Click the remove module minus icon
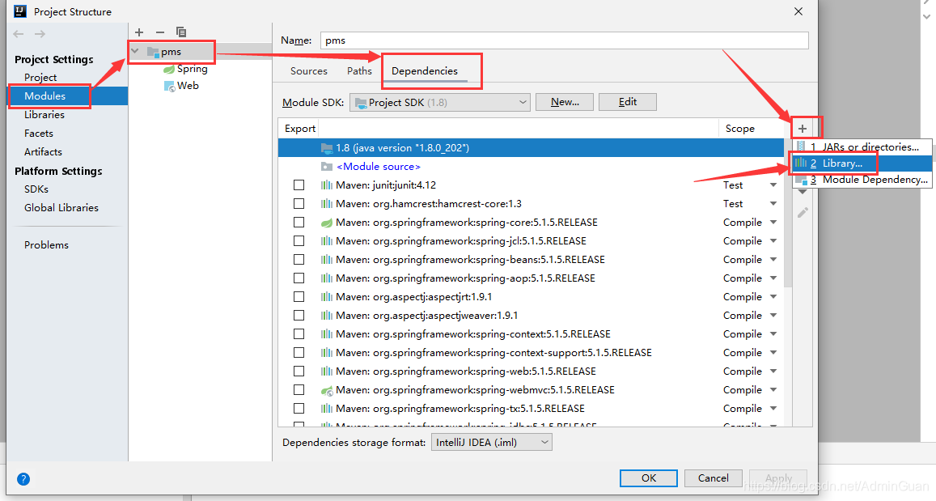This screenshot has height=501, width=936. (x=160, y=32)
